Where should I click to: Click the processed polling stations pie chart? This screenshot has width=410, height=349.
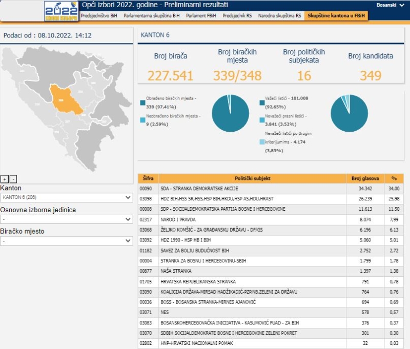[230, 113]
